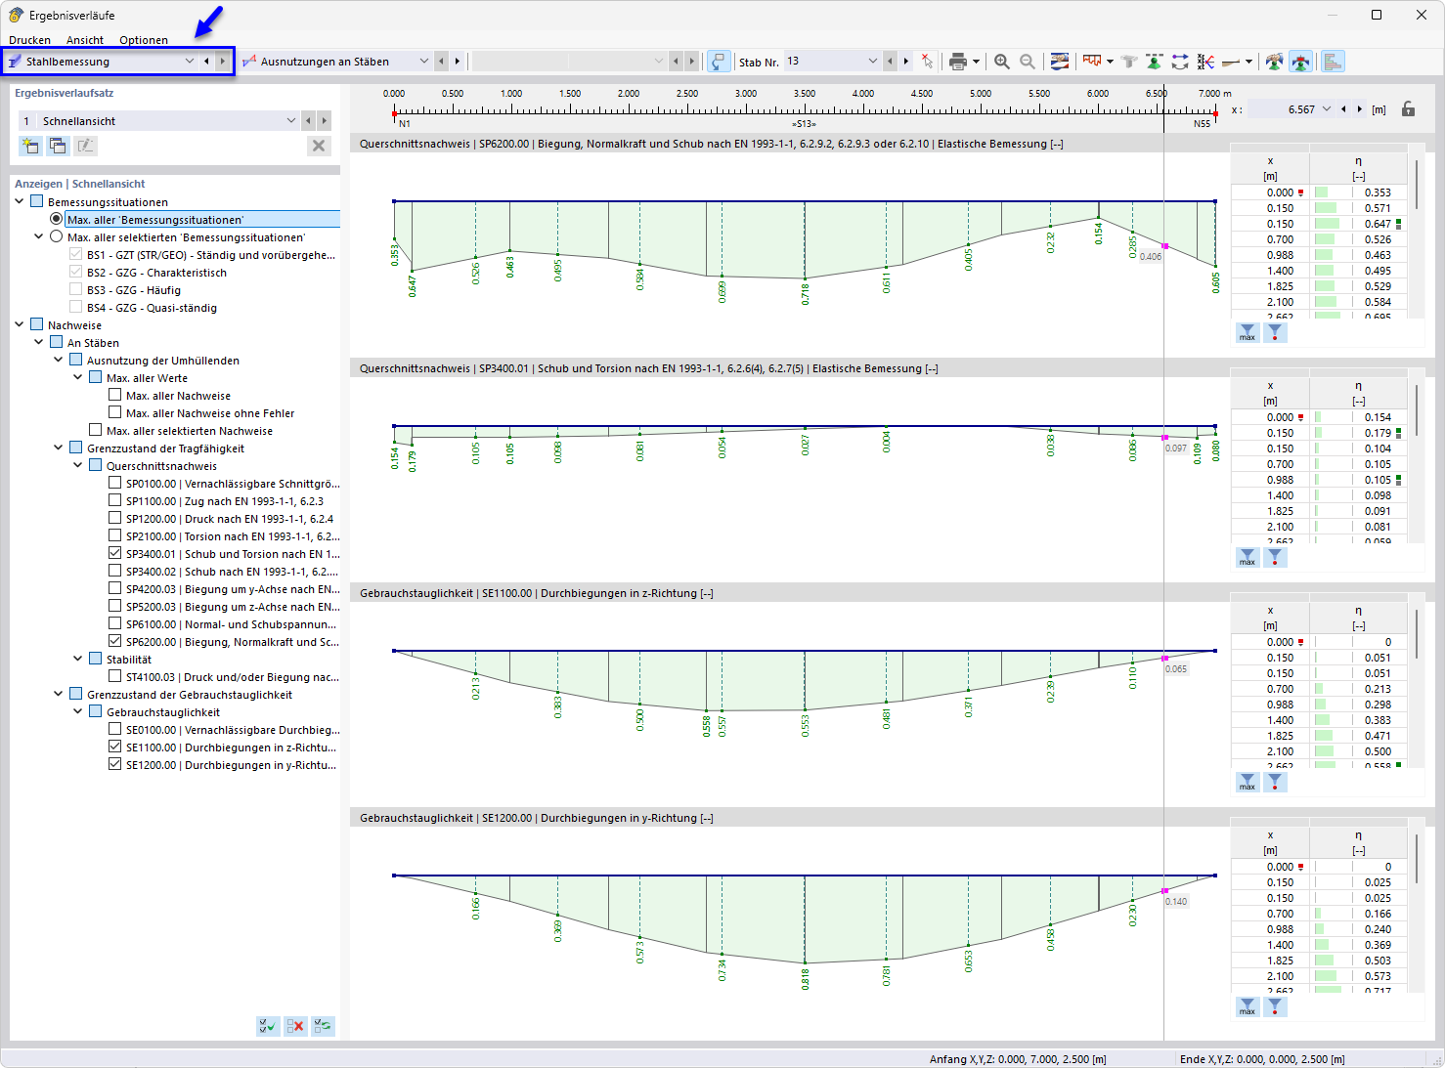The height and width of the screenshot is (1068, 1445).
Task: Open the Optionen menu
Action: [144, 40]
